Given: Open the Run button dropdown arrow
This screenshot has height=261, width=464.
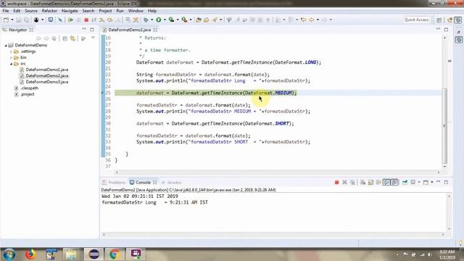Looking at the screenshot, I should point(165,20).
